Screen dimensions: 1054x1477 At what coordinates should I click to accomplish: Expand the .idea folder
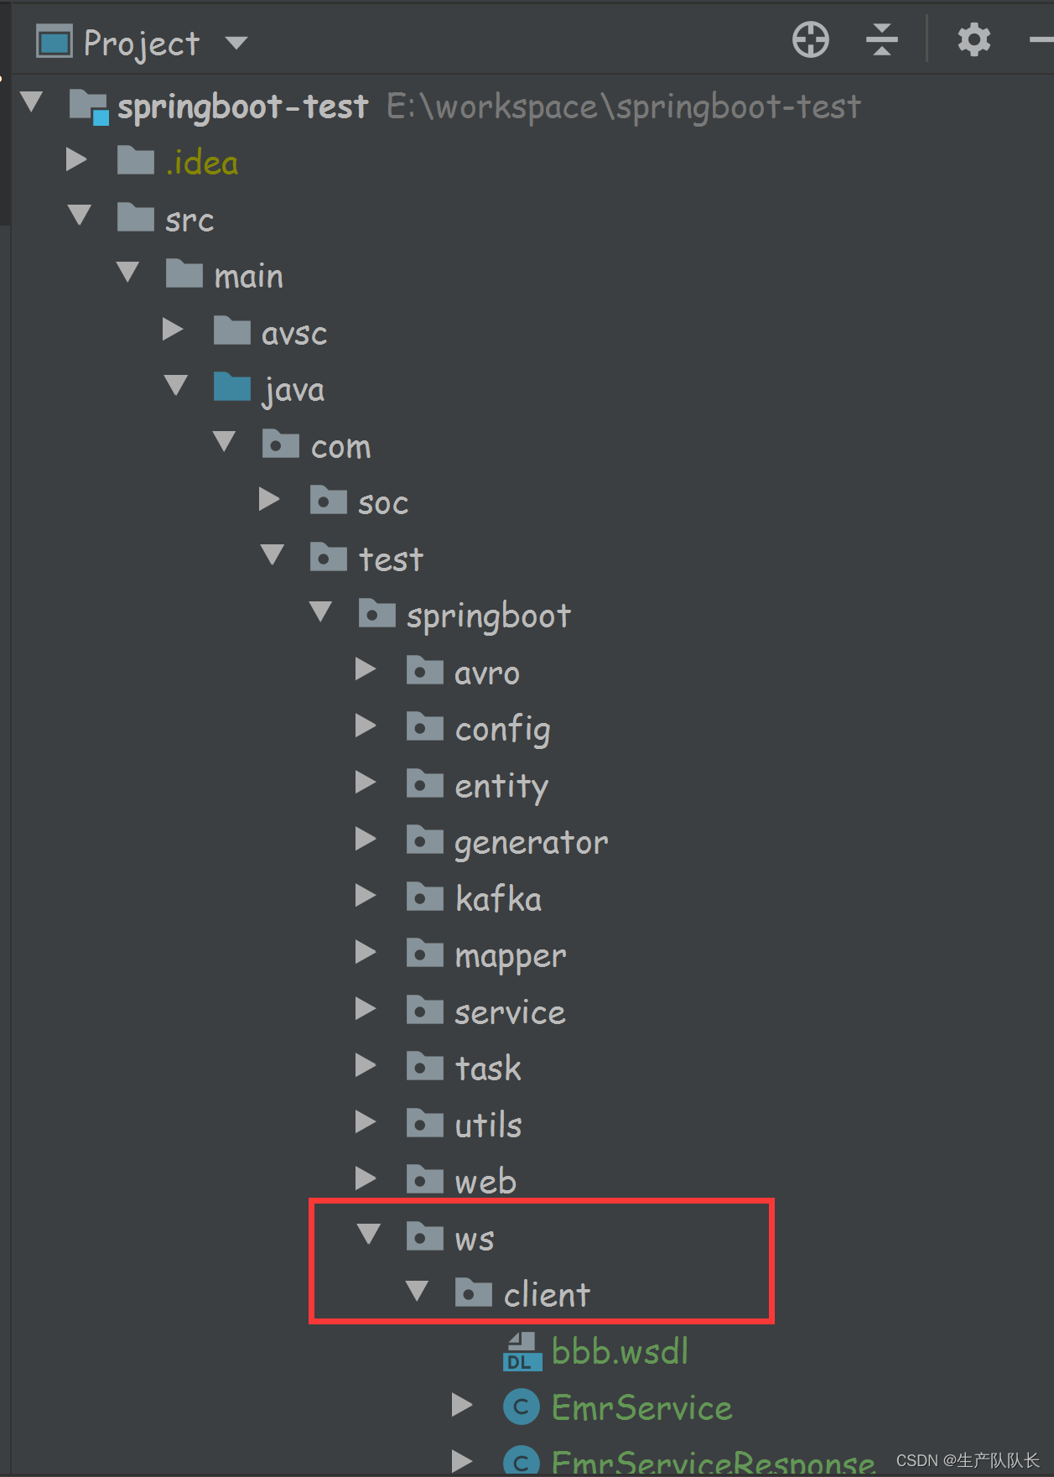[77, 160]
